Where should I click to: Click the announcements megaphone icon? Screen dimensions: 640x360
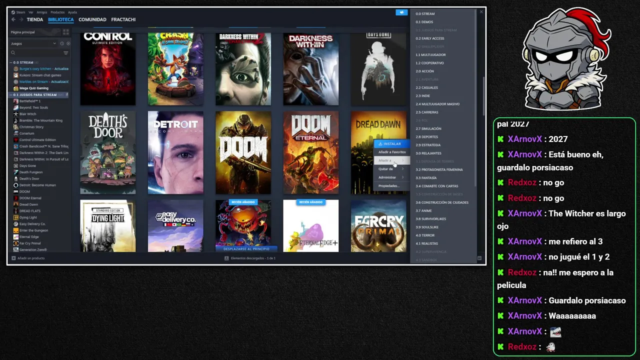401,12
